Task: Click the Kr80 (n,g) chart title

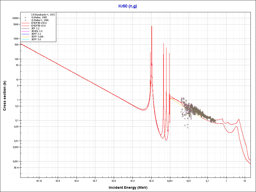Action: (x=128, y=6)
